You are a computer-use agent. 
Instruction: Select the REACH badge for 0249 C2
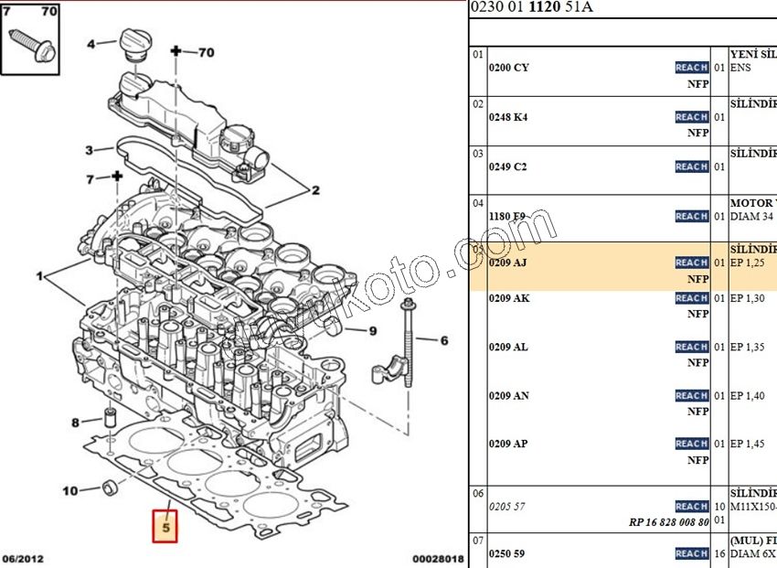690,166
